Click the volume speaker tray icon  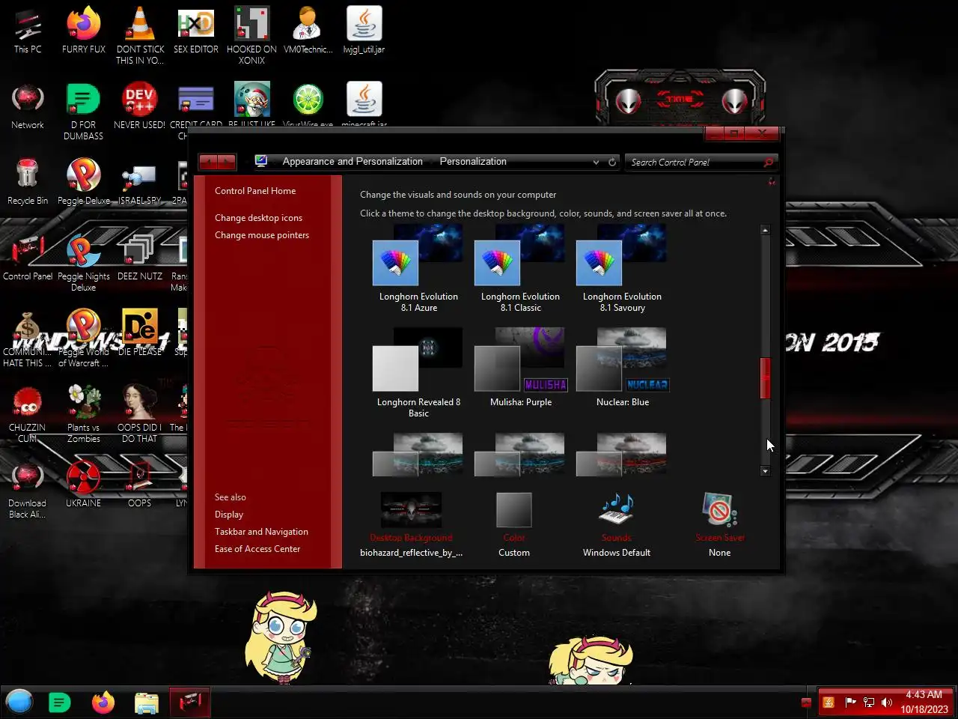pos(887,702)
